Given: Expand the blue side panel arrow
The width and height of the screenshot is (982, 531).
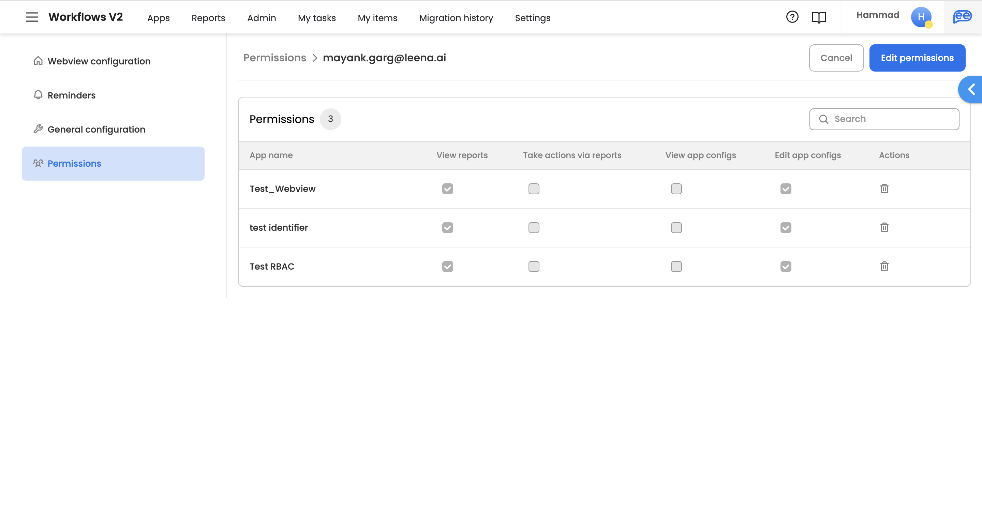Looking at the screenshot, I should [971, 90].
